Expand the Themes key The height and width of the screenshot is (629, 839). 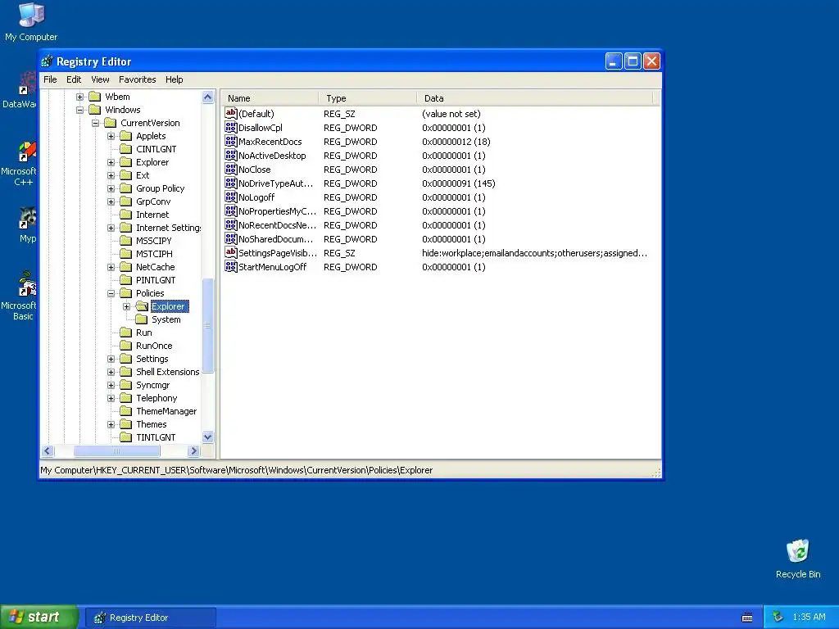coord(111,424)
